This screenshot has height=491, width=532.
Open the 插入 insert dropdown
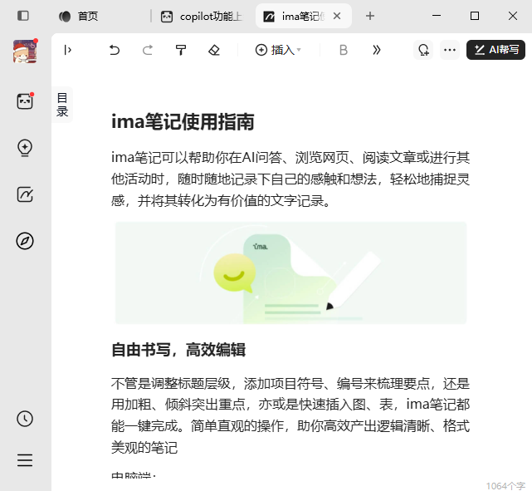click(x=278, y=50)
